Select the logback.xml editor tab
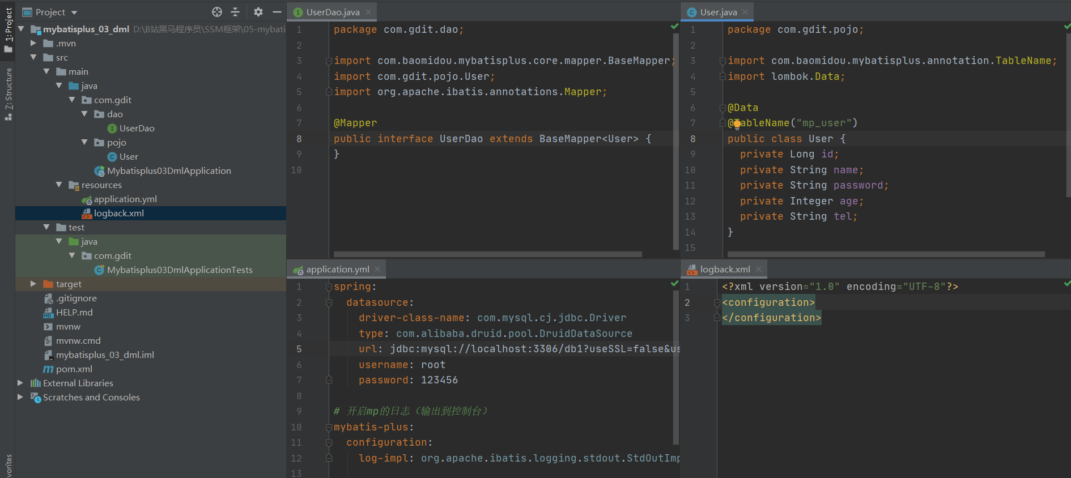Viewport: 1071px width, 478px height. pos(724,270)
